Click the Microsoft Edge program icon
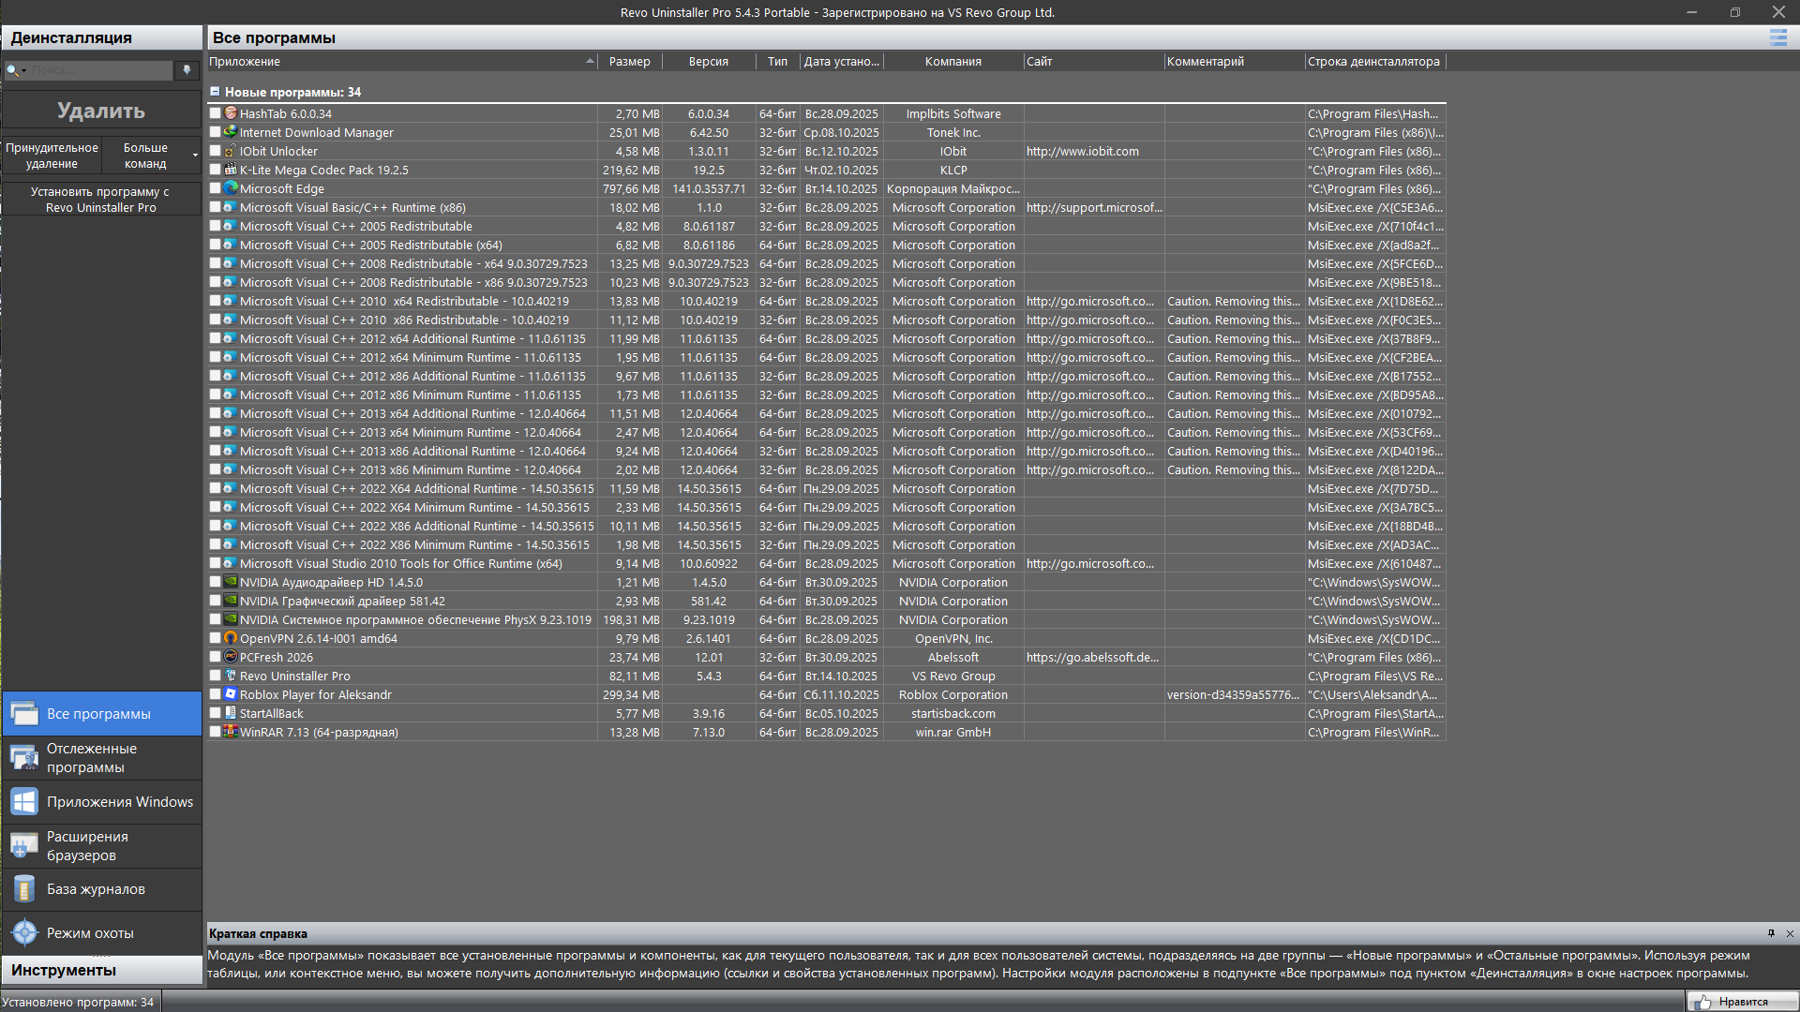The height and width of the screenshot is (1012, 1800). pos(231,188)
